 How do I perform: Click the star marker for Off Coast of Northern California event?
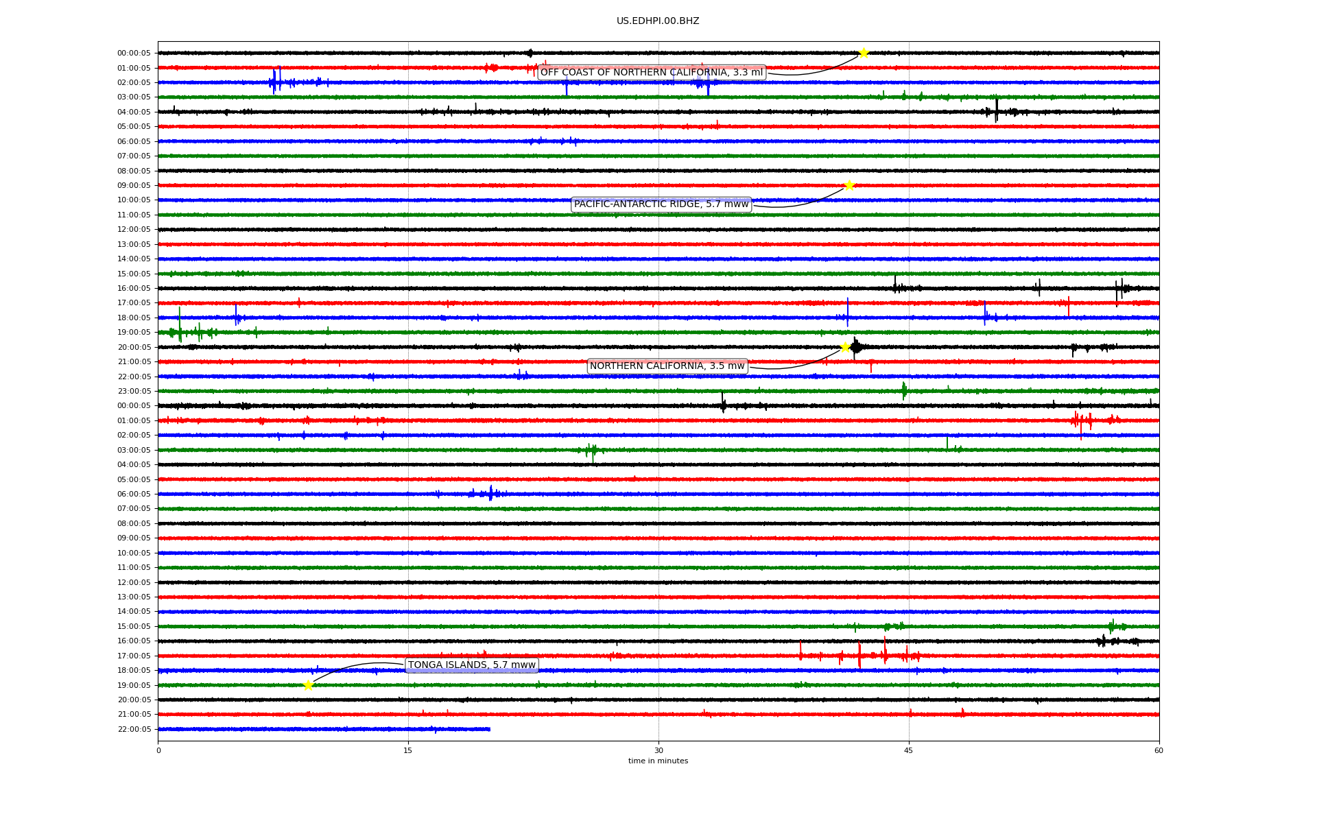point(864,53)
